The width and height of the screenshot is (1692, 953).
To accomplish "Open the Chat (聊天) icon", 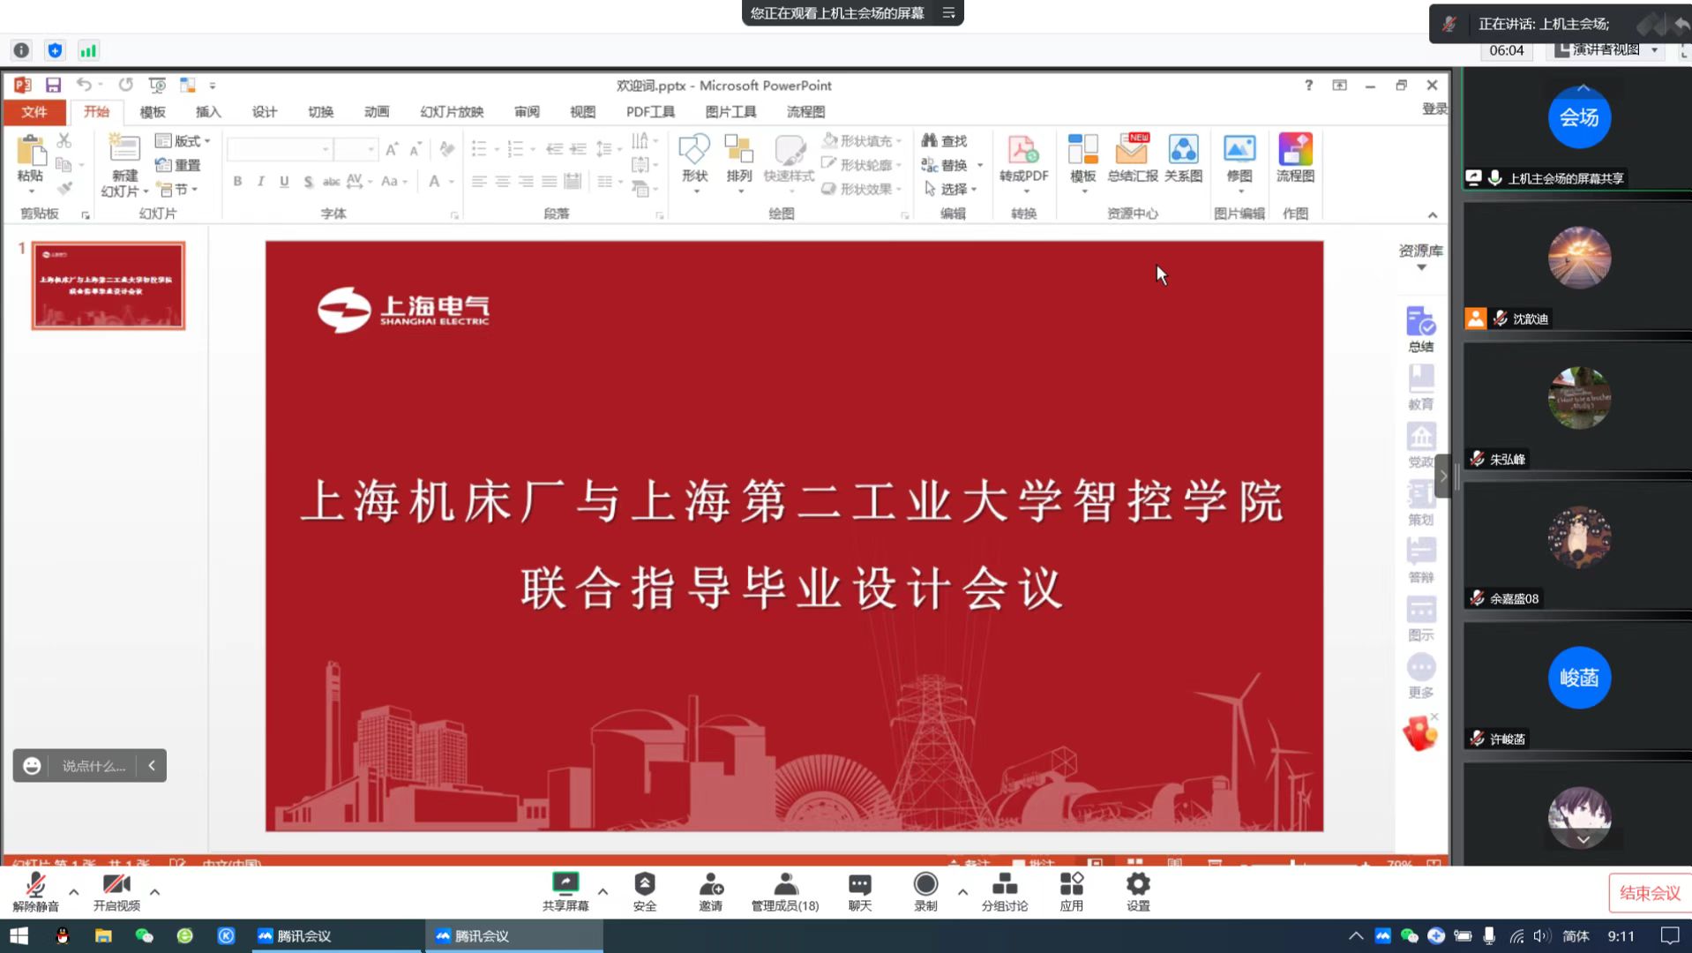I will (859, 889).
